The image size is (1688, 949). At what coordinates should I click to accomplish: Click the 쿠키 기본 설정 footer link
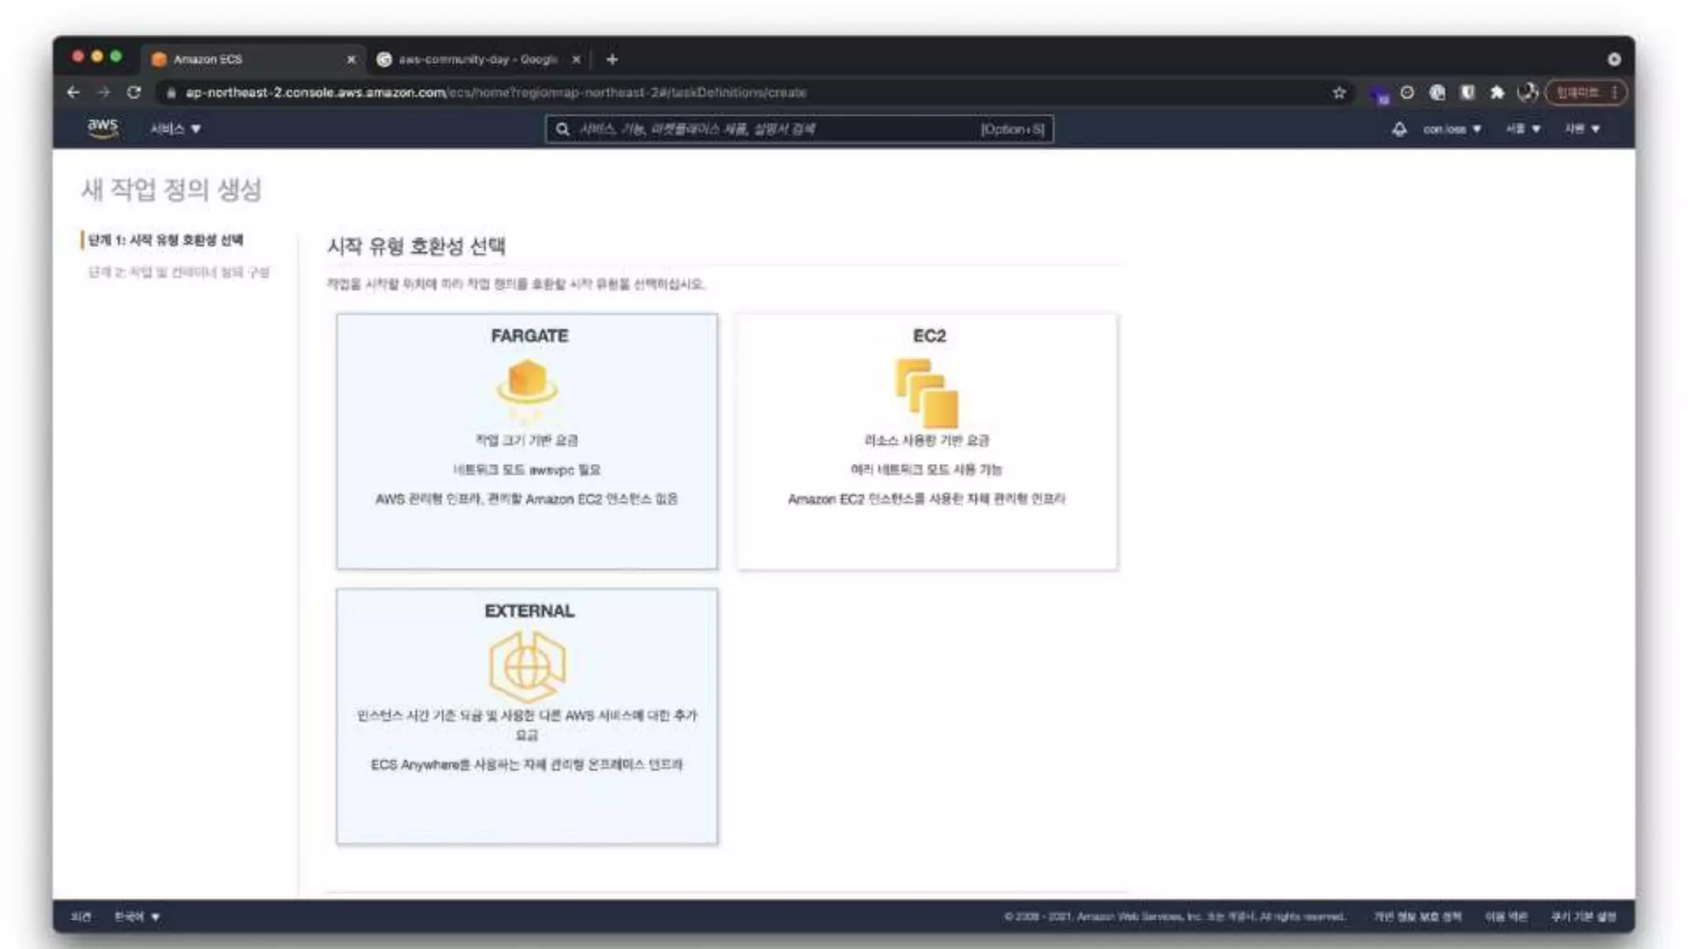(x=1582, y=917)
